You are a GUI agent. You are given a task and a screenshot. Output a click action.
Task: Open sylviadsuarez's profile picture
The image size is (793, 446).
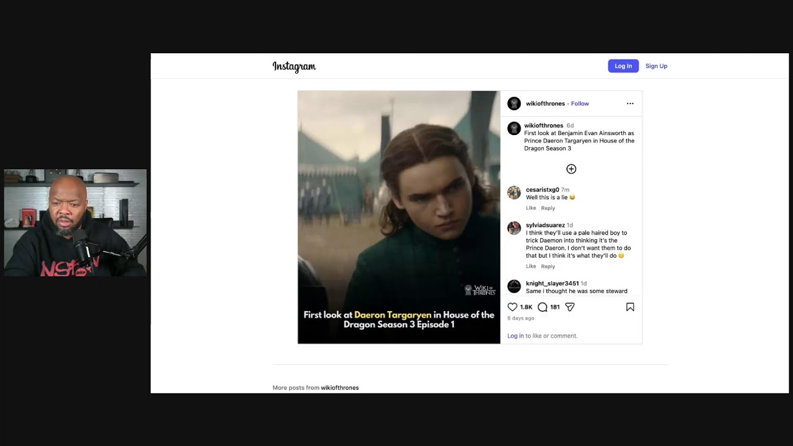[514, 228]
